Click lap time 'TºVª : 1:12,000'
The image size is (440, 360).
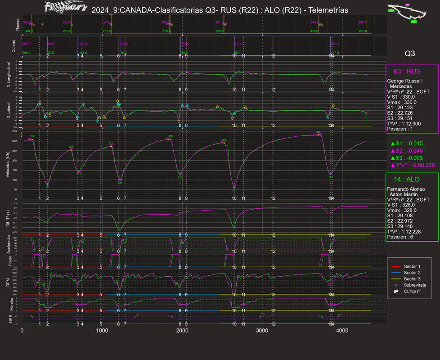(x=404, y=124)
